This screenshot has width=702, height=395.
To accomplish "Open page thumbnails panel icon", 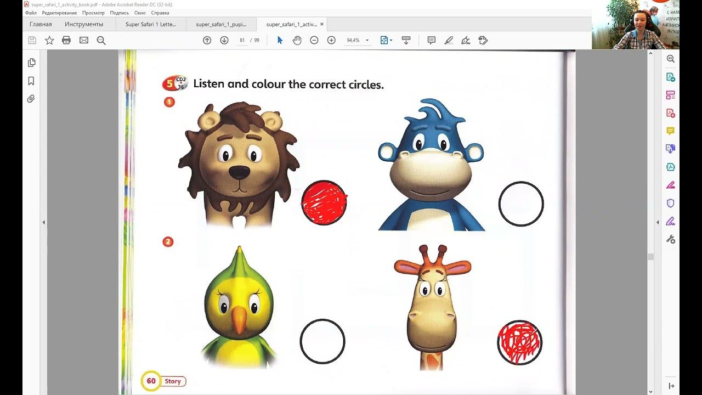I will coord(31,63).
